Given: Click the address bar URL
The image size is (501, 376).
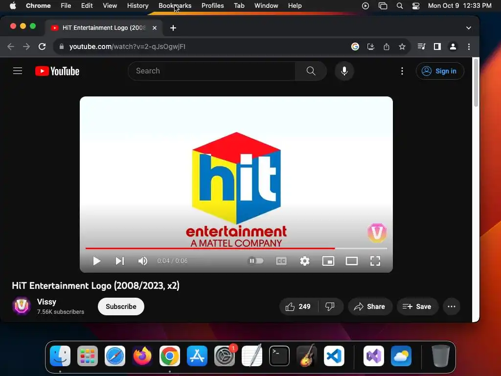Looking at the screenshot, I should click(127, 47).
